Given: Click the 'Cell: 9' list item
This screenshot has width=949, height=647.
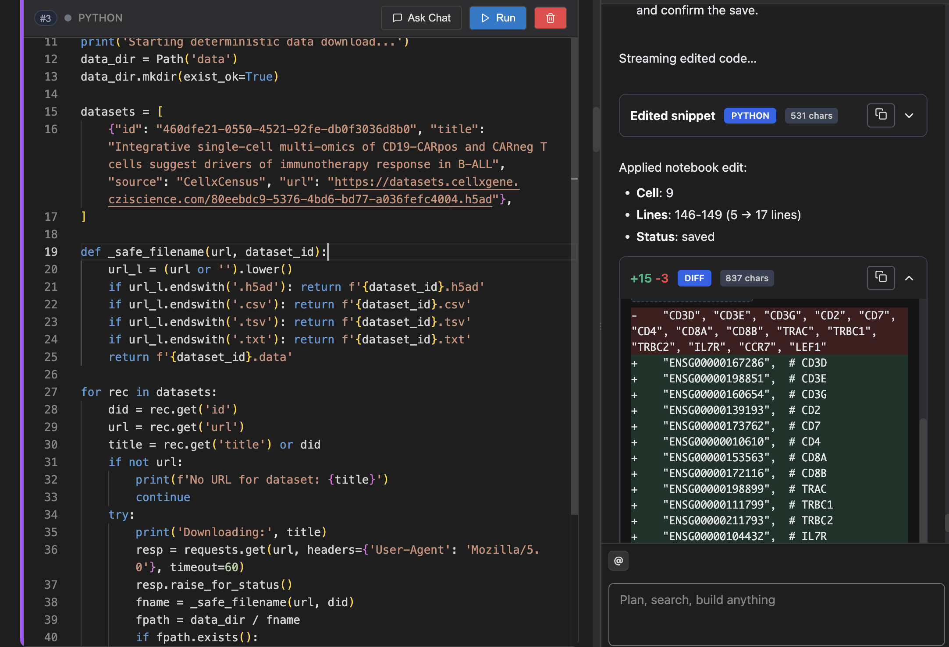Looking at the screenshot, I should (655, 193).
